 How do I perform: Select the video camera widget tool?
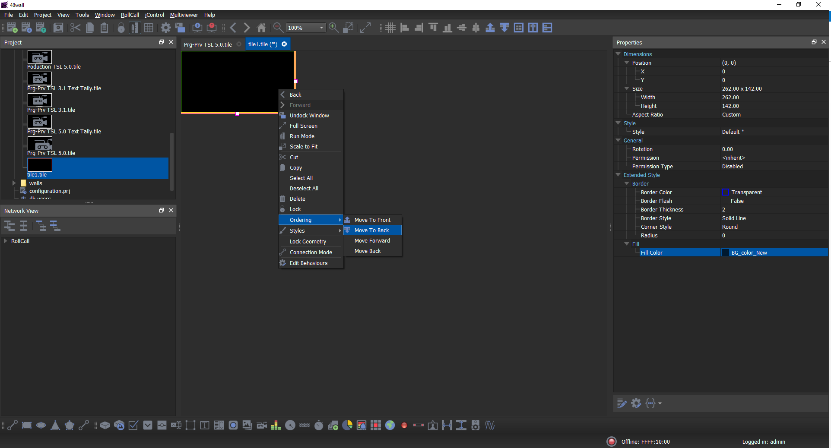click(x=262, y=425)
